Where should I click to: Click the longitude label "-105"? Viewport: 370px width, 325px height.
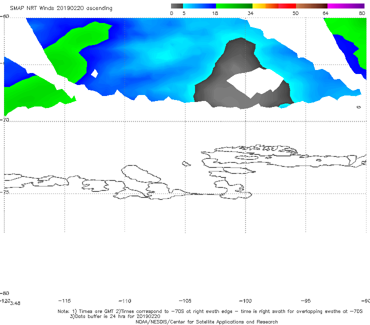(185, 300)
